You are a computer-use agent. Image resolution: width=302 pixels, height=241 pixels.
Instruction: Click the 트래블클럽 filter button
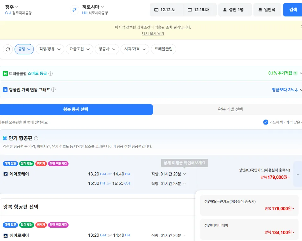point(163,49)
